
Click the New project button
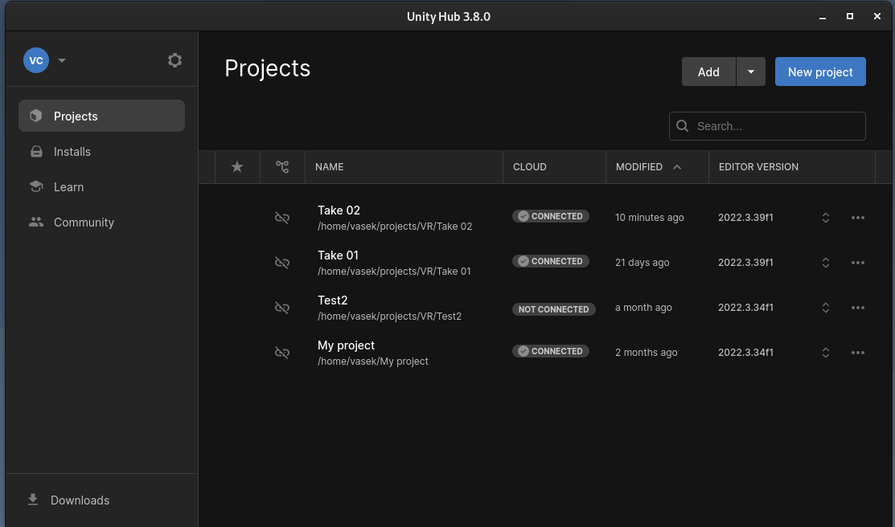pyautogui.click(x=819, y=71)
